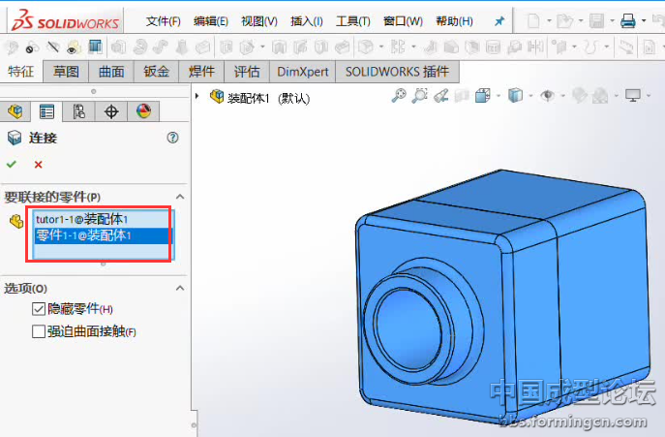The height and width of the screenshot is (437, 665).
Task: Switch to the 钣金 tab
Action: click(156, 71)
